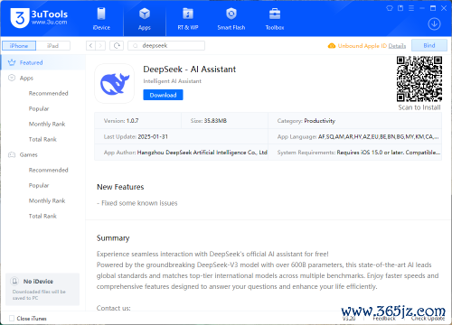Click the Summary heading
This screenshot has width=452, height=325.
click(x=113, y=238)
